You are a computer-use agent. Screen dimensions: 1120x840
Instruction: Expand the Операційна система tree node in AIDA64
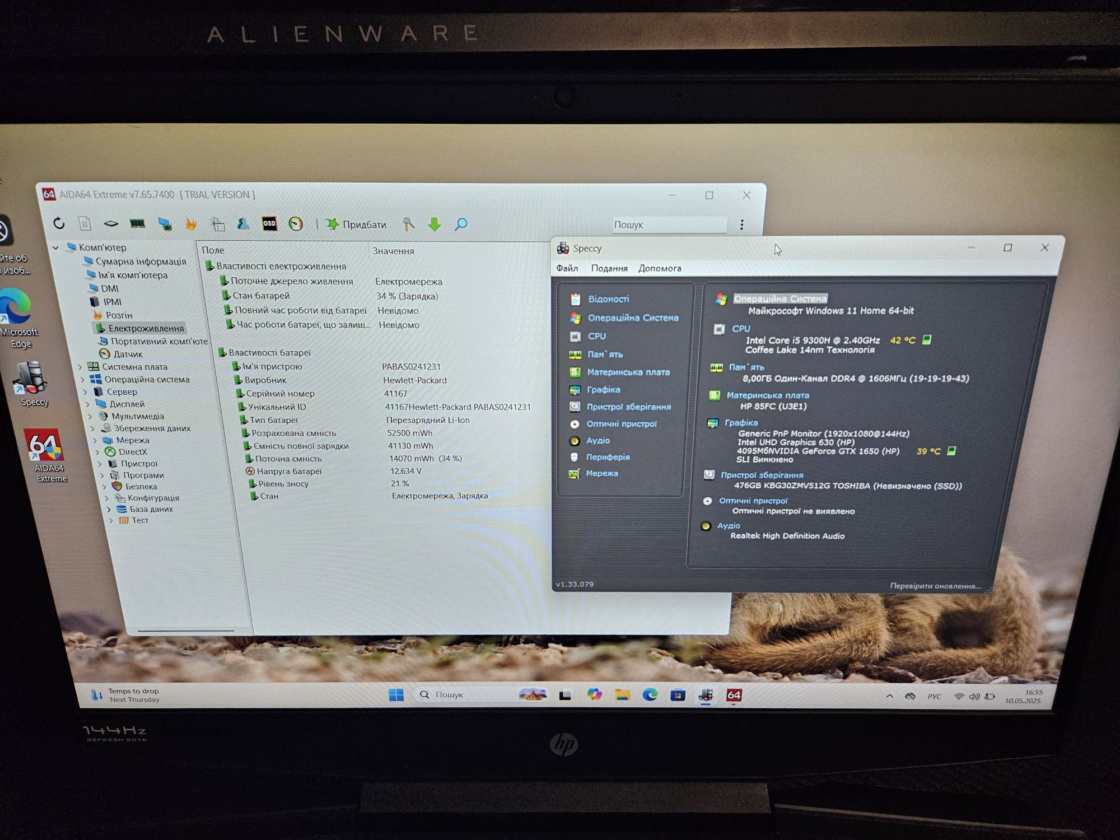pyautogui.click(x=83, y=379)
